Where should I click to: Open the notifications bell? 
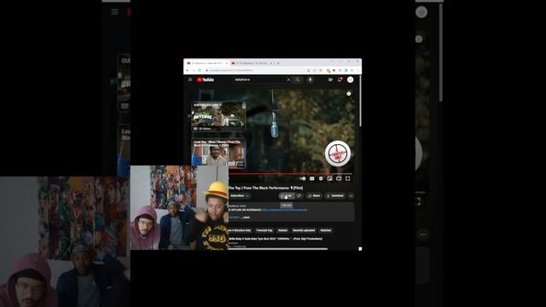click(340, 79)
